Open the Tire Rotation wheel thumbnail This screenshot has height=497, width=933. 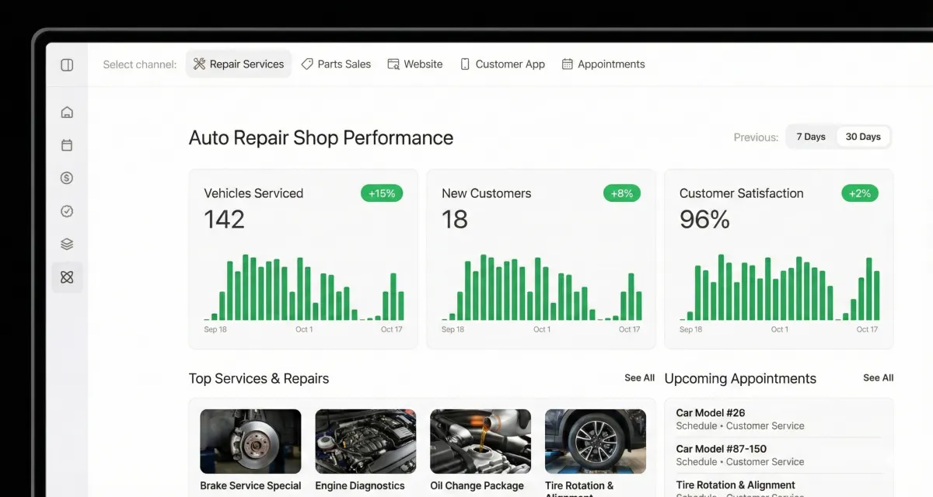tap(596, 441)
